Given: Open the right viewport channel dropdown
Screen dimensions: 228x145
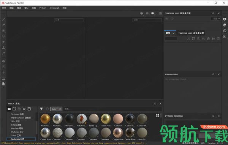Looking at the screenshot, I should click(x=147, y=20).
